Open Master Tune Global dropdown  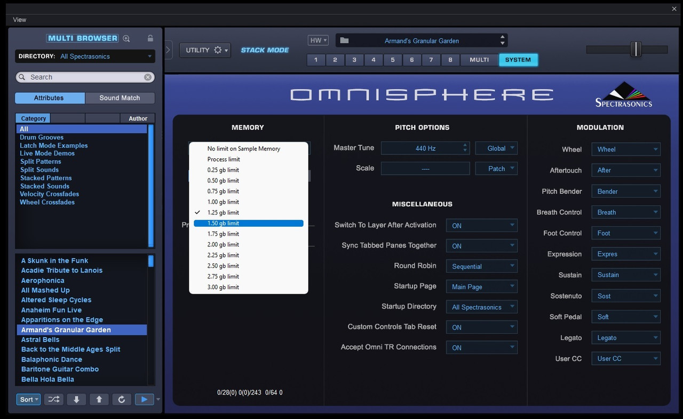coord(496,148)
